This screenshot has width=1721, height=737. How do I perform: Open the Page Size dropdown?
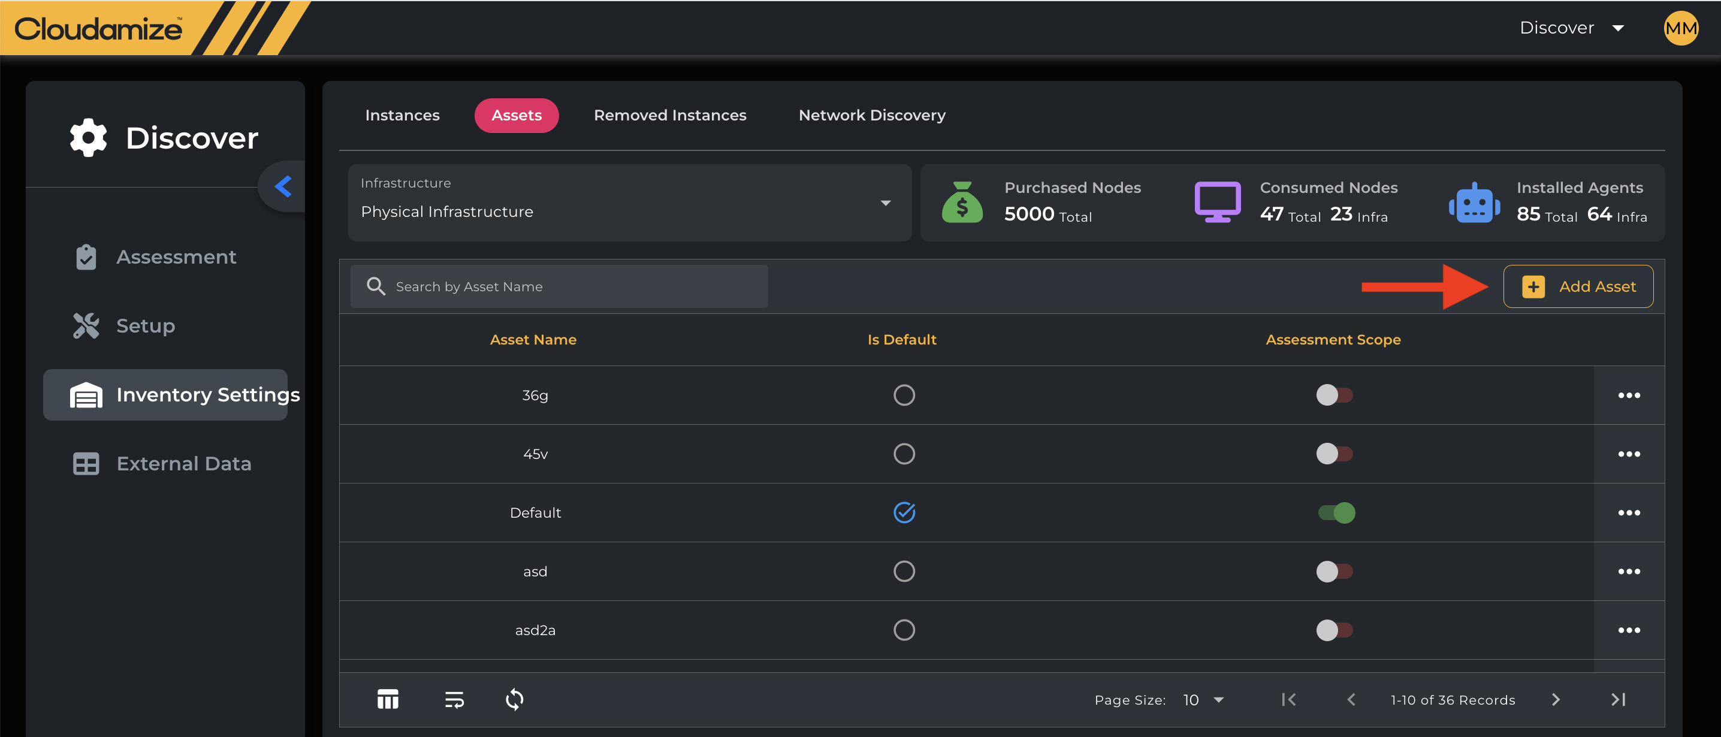pyautogui.click(x=1203, y=700)
